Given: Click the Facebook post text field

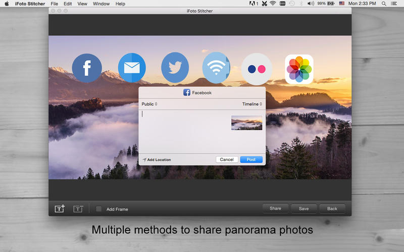Looking at the screenshot, I should point(185,132).
